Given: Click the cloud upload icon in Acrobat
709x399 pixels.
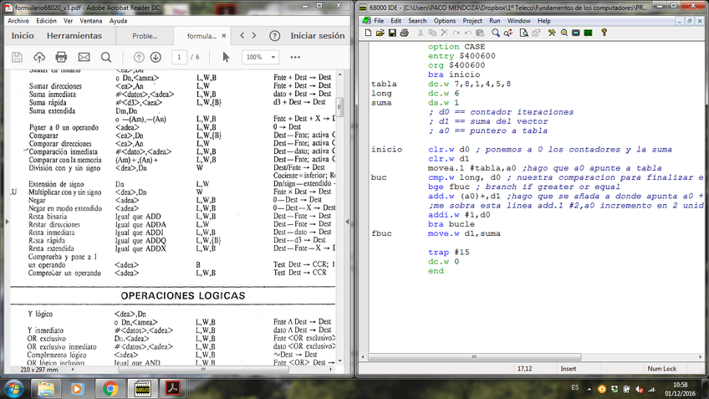Looking at the screenshot, I should (x=38, y=57).
